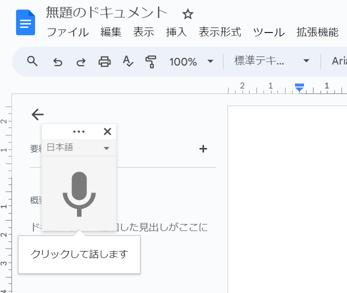Open the Google Docs home icon

pos(25,22)
